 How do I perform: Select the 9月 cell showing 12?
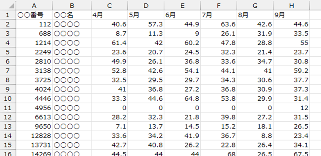[291, 108]
